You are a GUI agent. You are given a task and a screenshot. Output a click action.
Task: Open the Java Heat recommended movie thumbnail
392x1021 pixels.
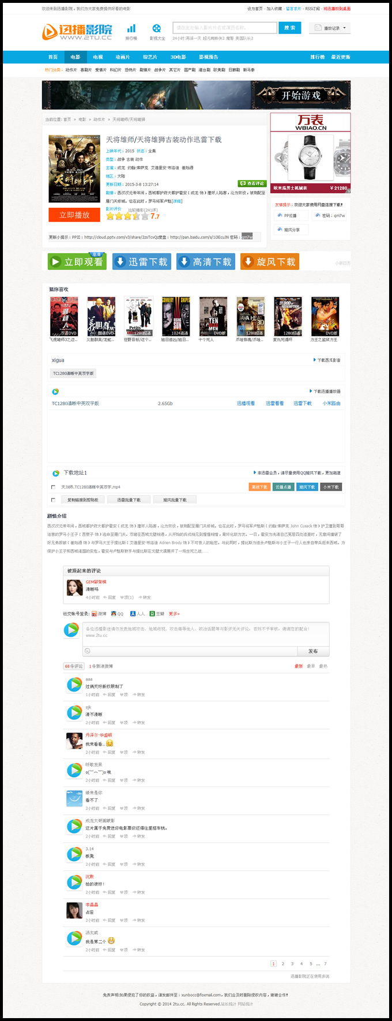point(250,317)
